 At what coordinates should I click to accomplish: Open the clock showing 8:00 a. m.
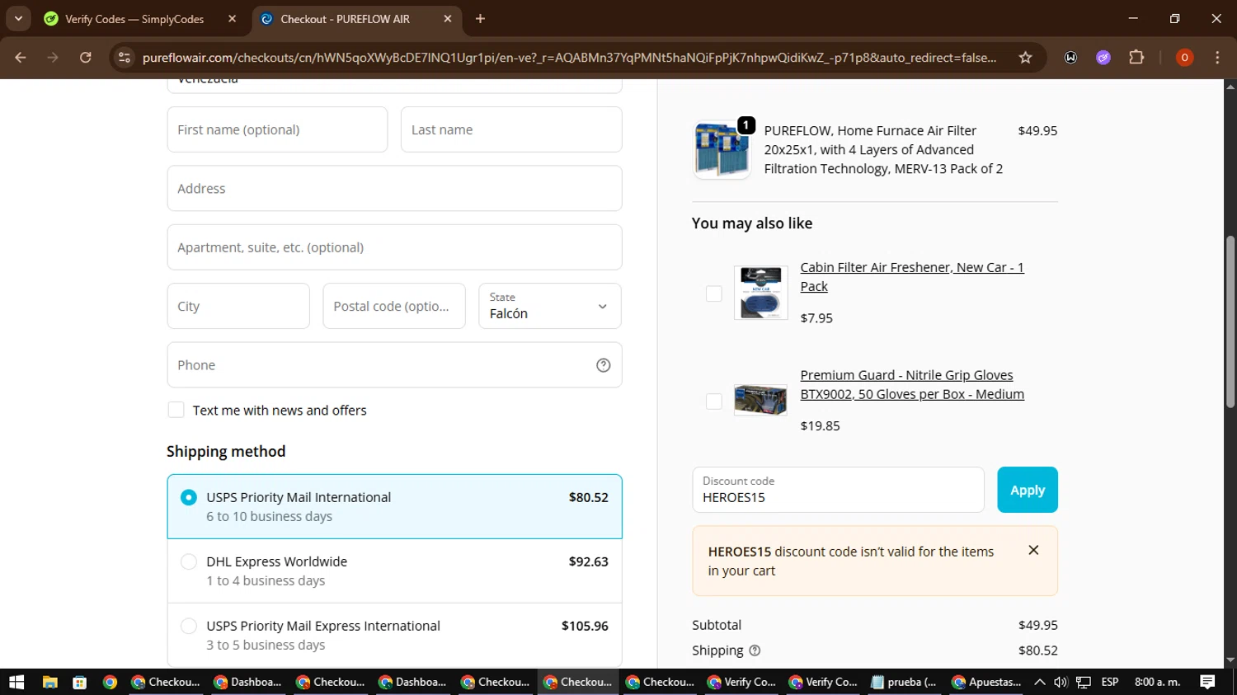point(1158,682)
